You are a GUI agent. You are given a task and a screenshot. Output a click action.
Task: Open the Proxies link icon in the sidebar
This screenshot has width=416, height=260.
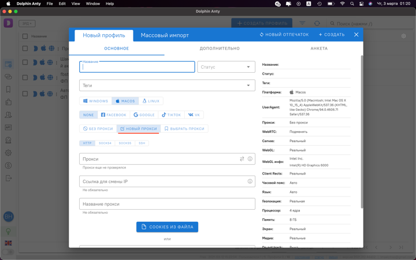coord(8,77)
